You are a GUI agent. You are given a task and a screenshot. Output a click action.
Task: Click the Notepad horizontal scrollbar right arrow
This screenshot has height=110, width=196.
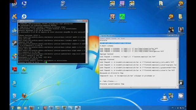pyautogui.click(x=176, y=87)
